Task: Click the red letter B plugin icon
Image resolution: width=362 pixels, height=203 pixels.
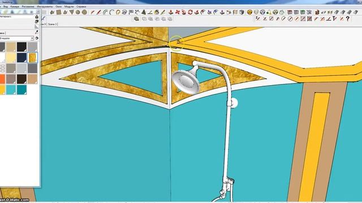Action: point(317,12)
